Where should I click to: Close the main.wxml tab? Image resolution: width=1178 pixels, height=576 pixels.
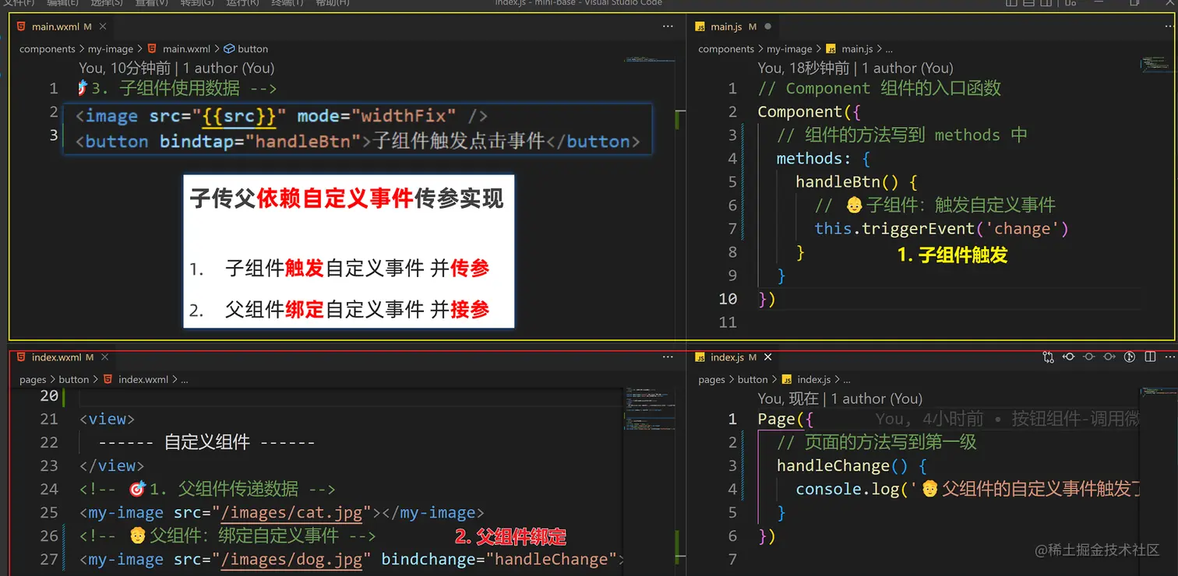click(x=102, y=26)
